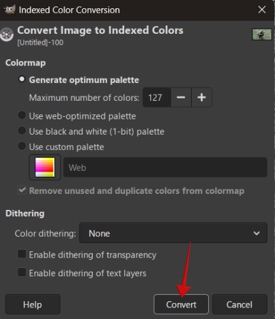Image resolution: width=275 pixels, height=319 pixels.
Task: Toggle Remove unused and duplicate colors checkbox
Action: point(22,190)
